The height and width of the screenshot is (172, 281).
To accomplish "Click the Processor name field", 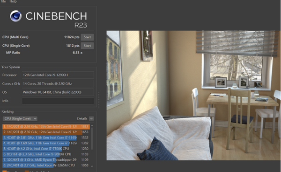I will [58, 75].
